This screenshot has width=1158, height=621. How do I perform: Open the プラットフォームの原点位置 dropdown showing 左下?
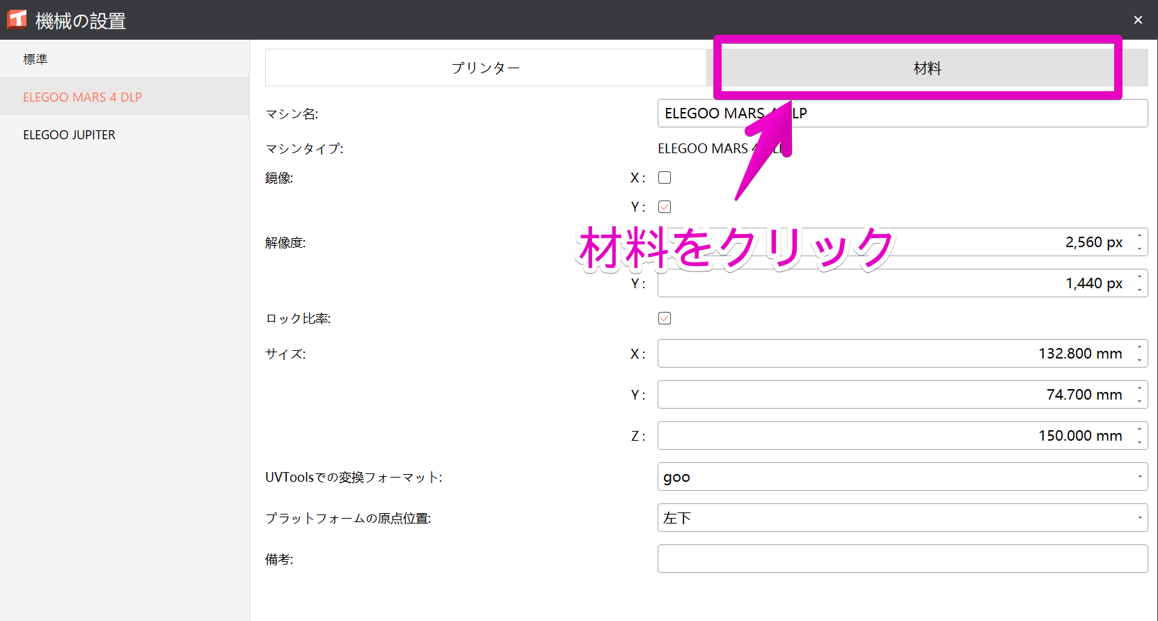coord(903,517)
